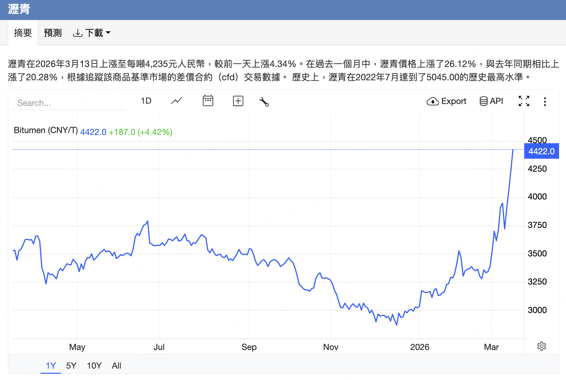Screen dimensions: 566x380
Task: Click the Export cloud icon
Action: tap(433, 101)
